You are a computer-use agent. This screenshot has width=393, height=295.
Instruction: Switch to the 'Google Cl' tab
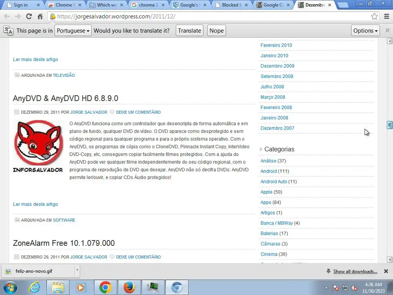tap(273, 5)
